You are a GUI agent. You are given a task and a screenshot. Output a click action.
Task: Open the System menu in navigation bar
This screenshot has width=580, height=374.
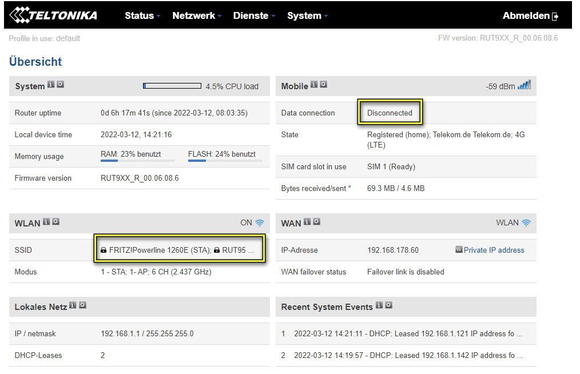tap(307, 15)
